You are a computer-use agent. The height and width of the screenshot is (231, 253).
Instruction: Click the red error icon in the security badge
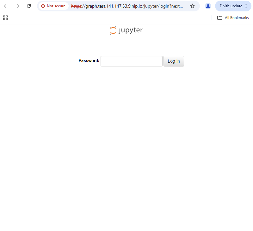point(43,6)
